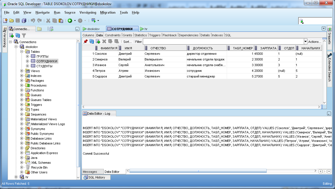Switch to the SQL tab
The image size is (335, 189).
[228, 35]
